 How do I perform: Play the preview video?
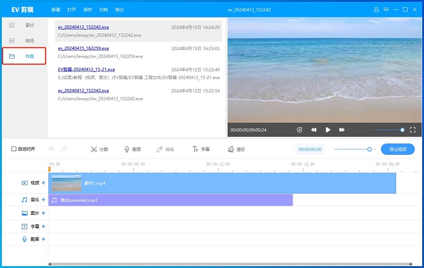pos(328,129)
